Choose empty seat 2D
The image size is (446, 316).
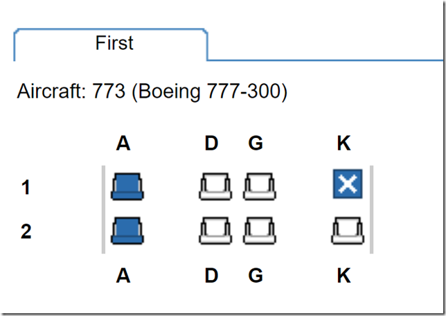(x=215, y=231)
